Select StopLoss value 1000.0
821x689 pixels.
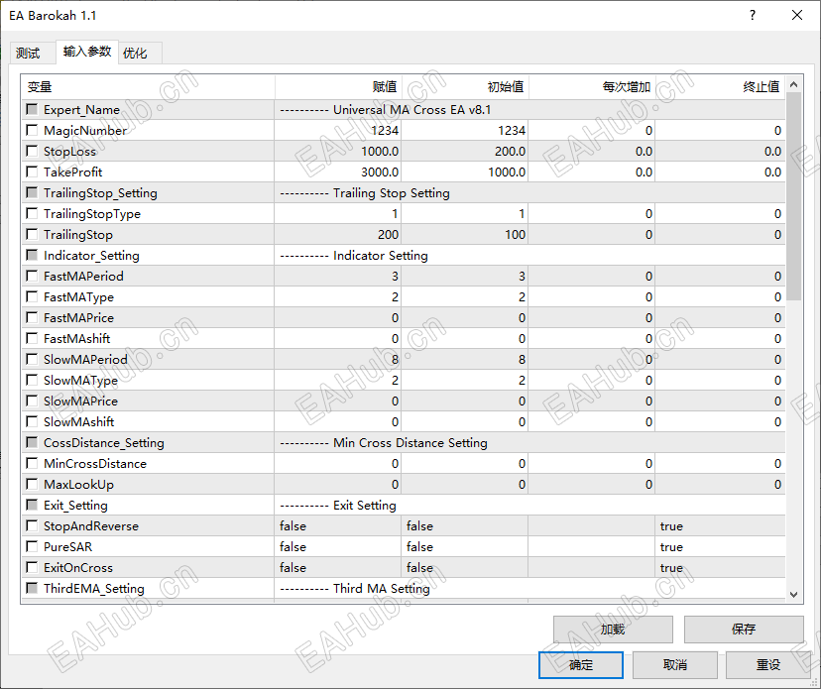point(338,152)
